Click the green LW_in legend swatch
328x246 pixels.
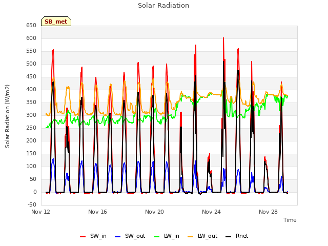tap(157, 237)
